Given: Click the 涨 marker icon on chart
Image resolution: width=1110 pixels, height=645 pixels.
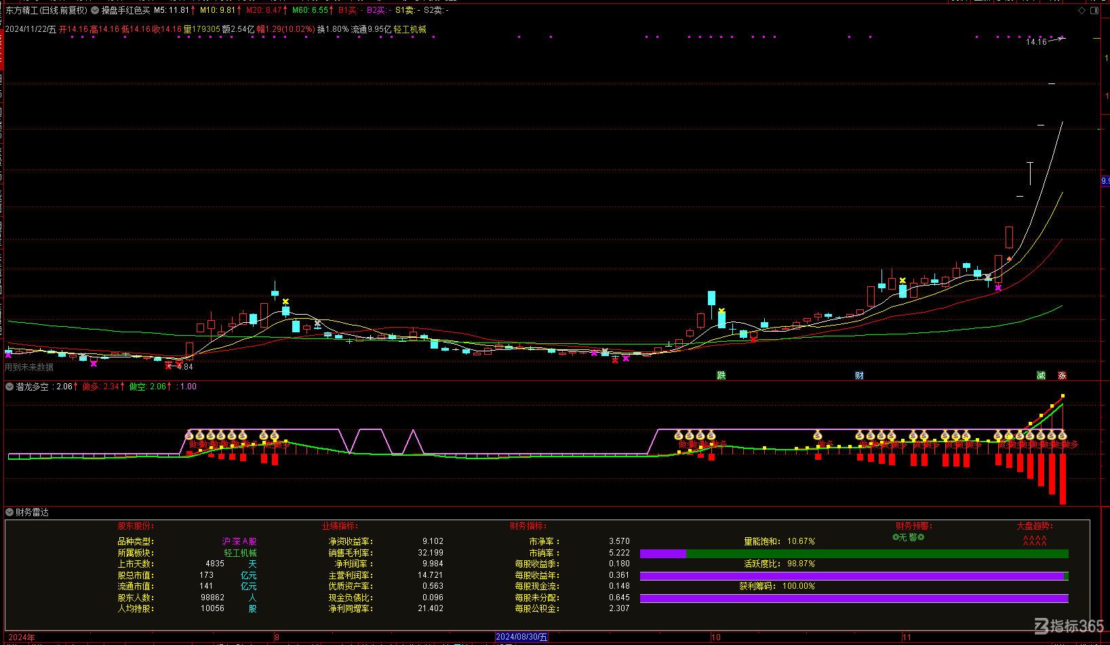Looking at the screenshot, I should point(1062,376).
